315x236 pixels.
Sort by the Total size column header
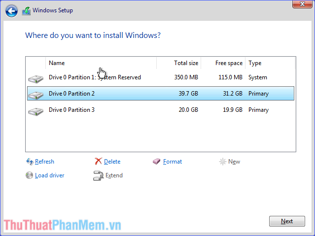[179, 63]
